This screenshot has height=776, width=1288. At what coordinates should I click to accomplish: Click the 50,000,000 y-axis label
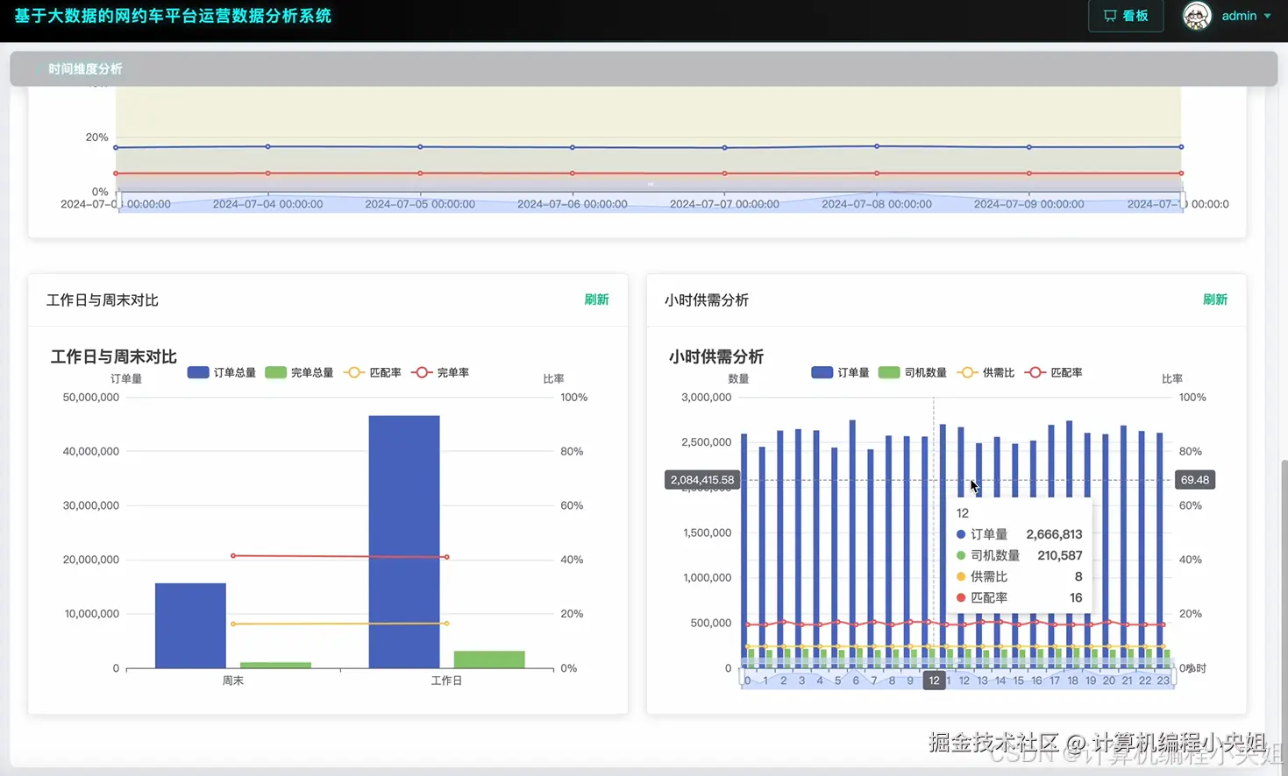pos(91,398)
